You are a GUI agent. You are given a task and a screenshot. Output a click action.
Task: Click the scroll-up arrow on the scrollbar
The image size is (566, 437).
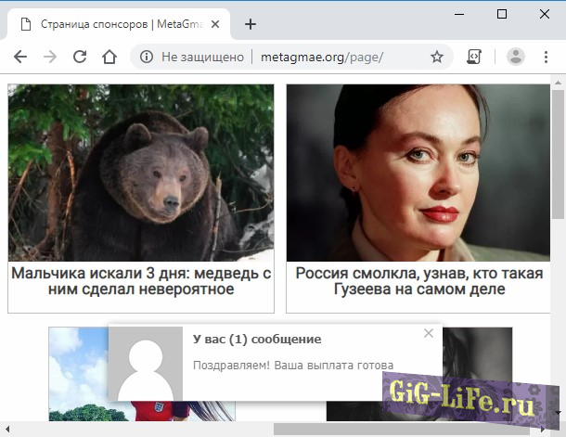point(559,83)
